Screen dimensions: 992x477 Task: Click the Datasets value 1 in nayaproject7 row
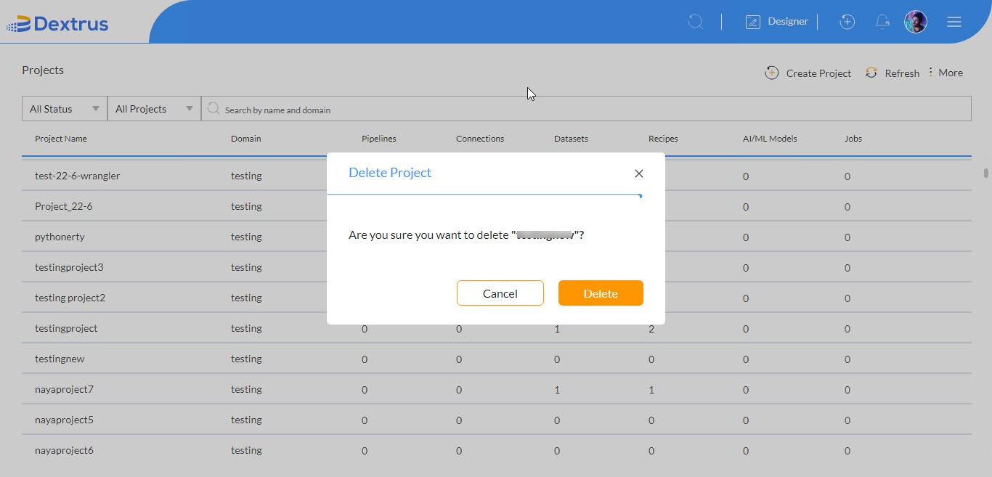click(x=557, y=390)
